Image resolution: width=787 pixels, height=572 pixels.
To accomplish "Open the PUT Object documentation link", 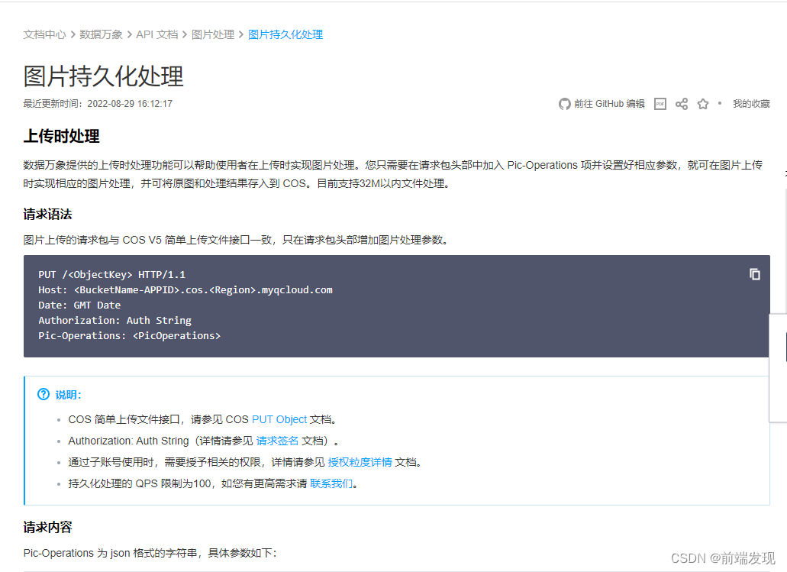I will (x=279, y=418).
